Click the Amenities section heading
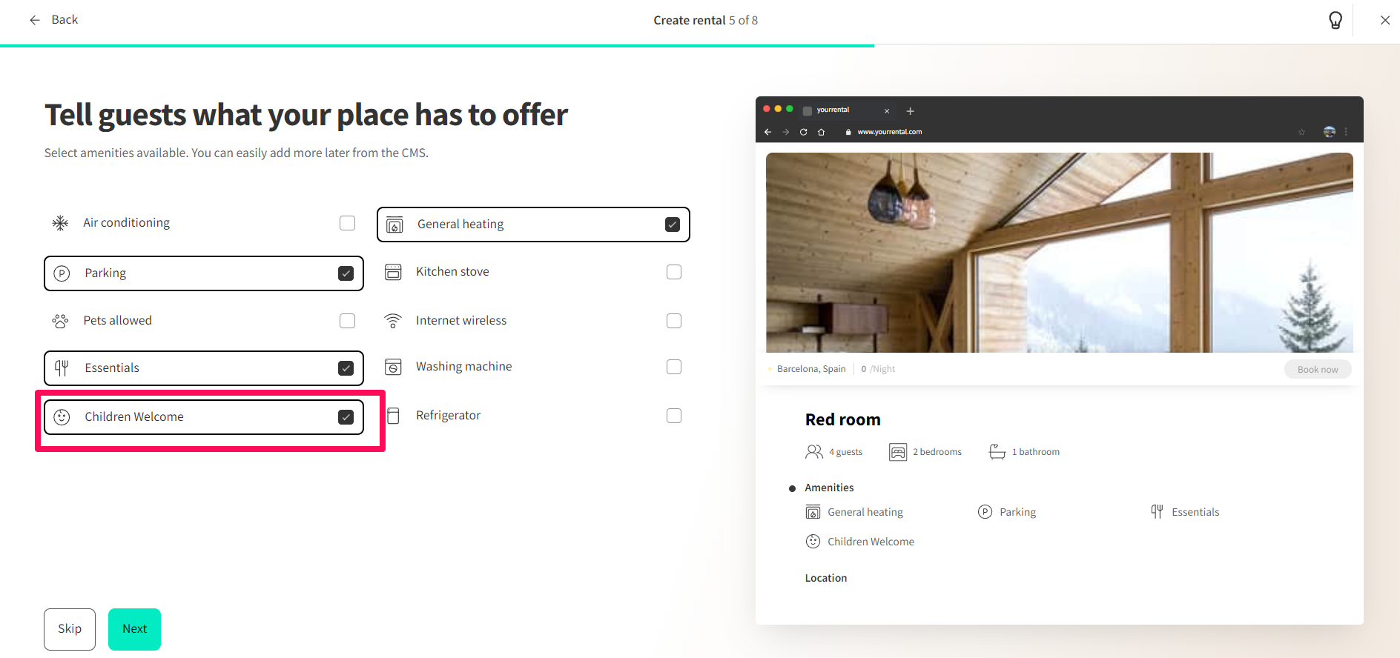 pos(829,488)
